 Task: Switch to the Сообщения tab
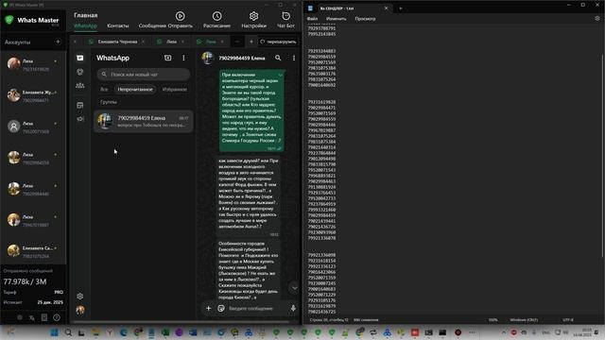point(152,25)
